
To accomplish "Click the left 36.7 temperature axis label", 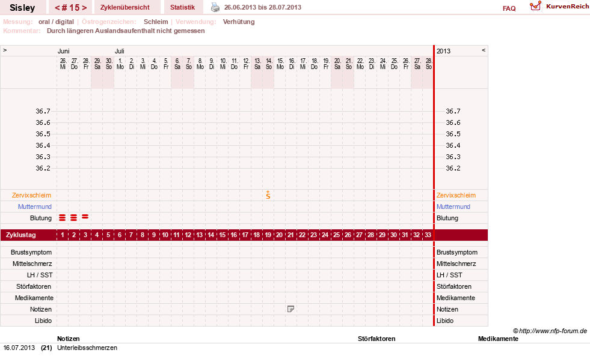I will pos(43,111).
